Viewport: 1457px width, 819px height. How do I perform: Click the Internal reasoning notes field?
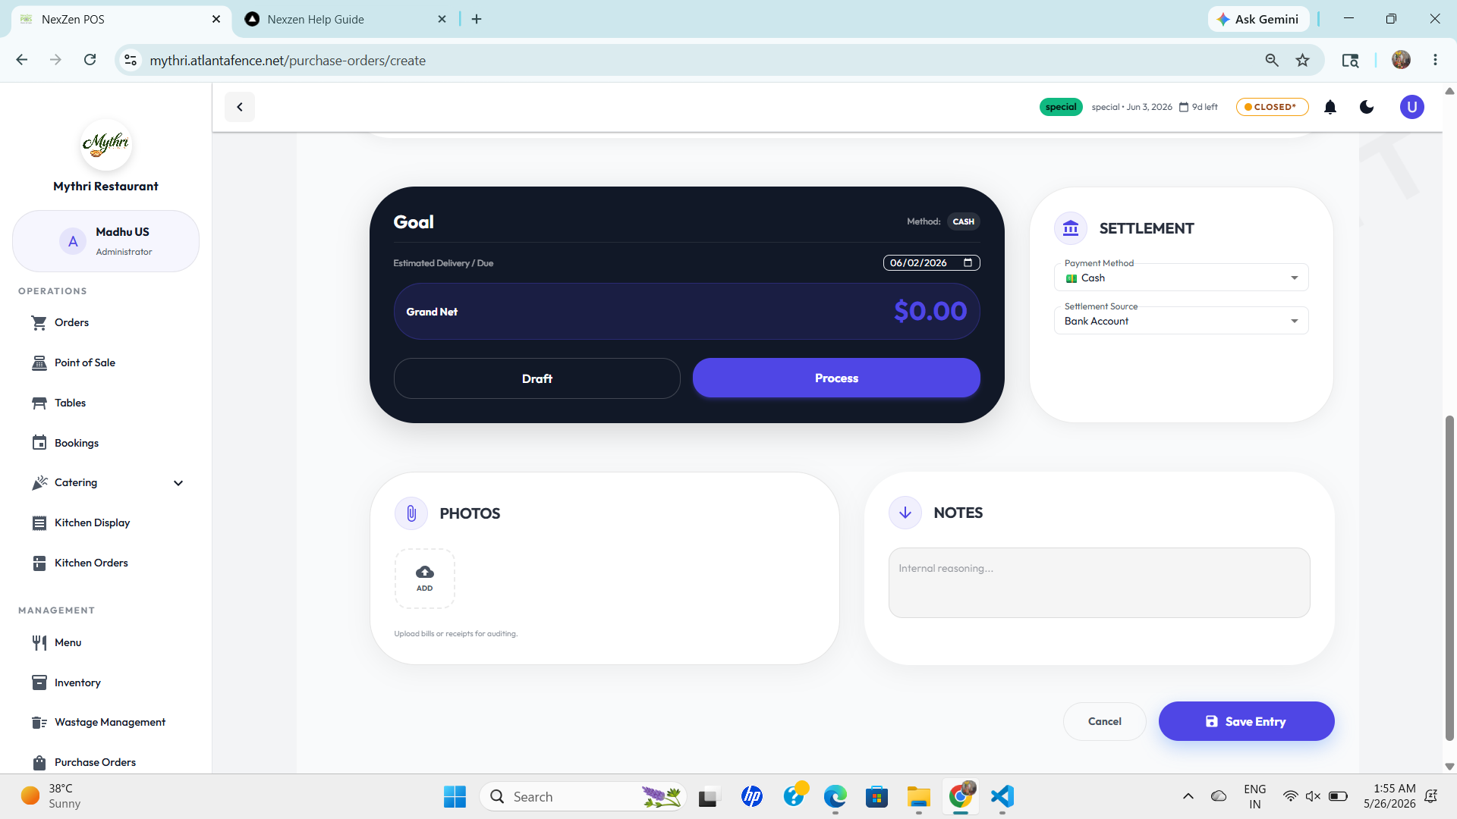[x=1099, y=582]
